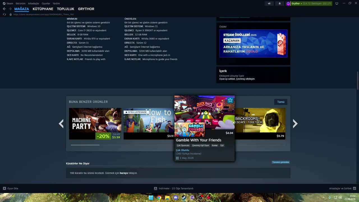Click the purple round app icon in the taskbar
Image resolution: width=359 pixels, height=202 pixels.
coord(192,198)
